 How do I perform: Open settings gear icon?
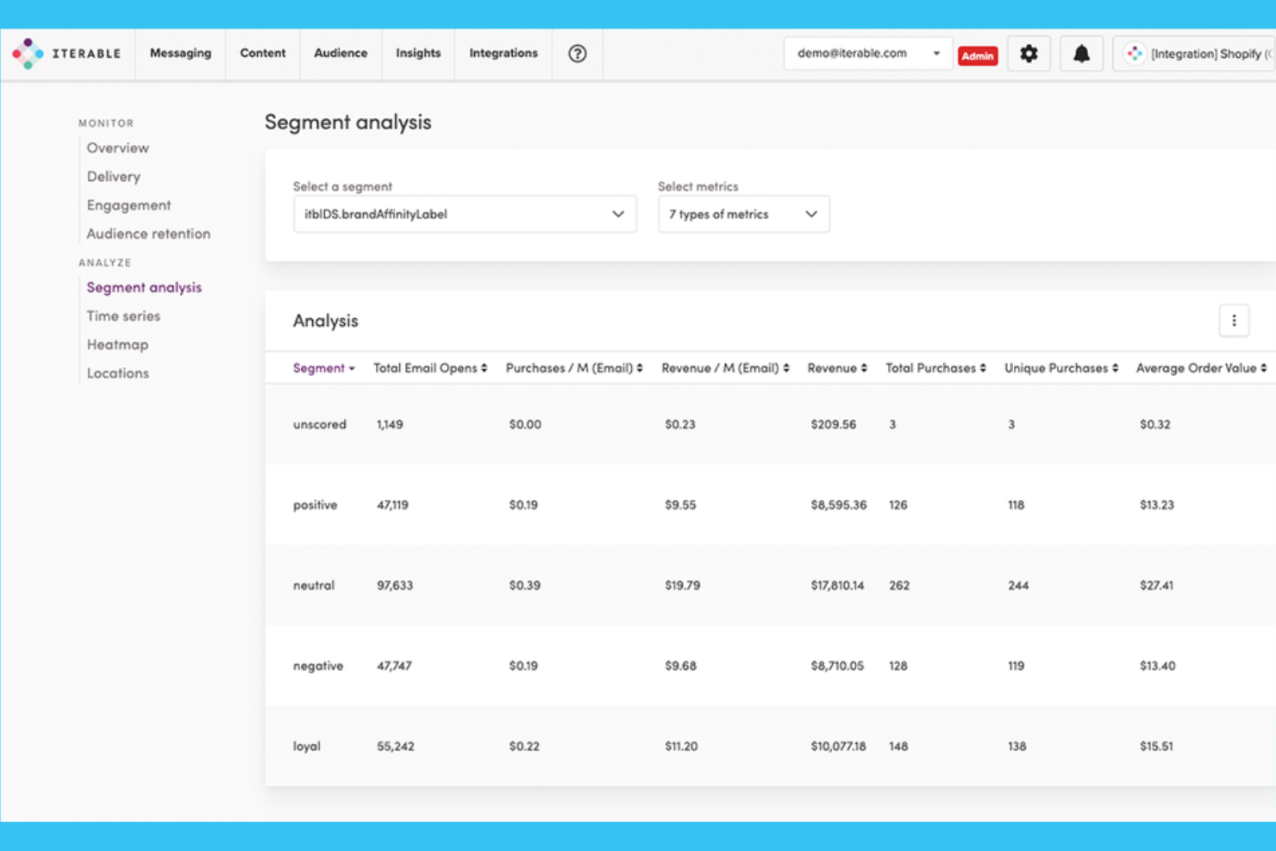tap(1029, 53)
